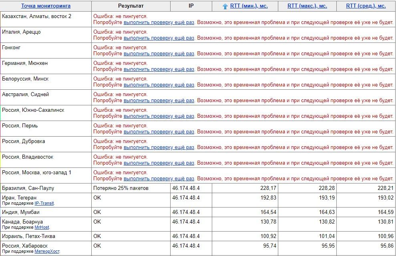Click min RTT value 164,54
This screenshot has width=396, height=256.
coord(268,212)
